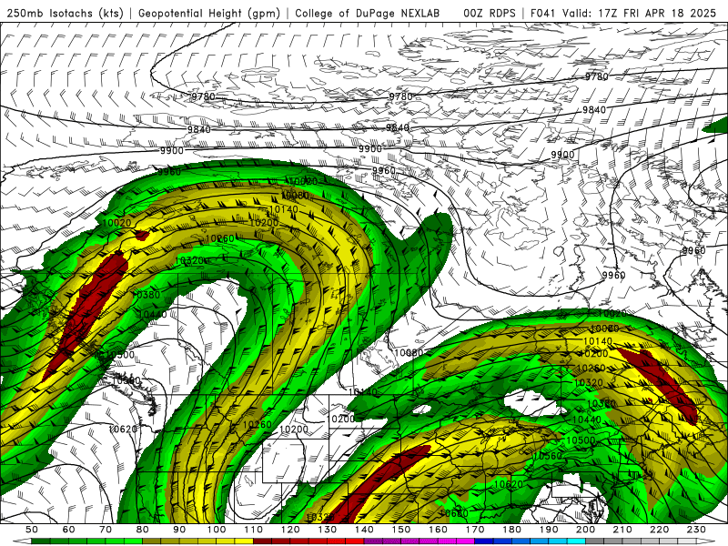Click the 120 value on the legend scale
The image size is (728, 546).
coord(290,530)
